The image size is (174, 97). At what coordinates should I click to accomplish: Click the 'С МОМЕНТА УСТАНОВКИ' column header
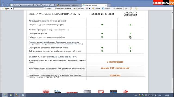coord(130,14)
